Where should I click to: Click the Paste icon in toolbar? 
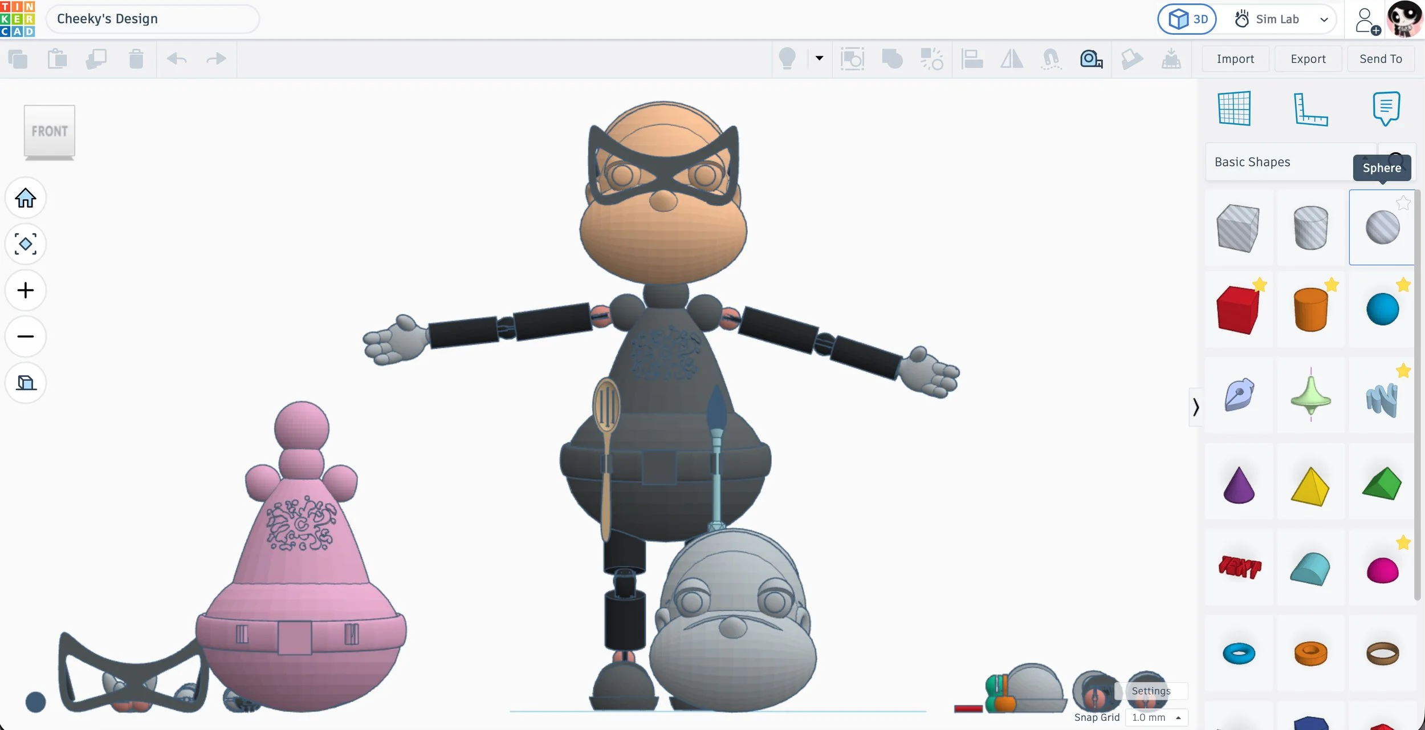point(57,59)
